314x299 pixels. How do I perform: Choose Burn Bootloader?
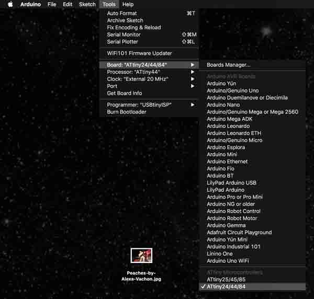pos(149,112)
